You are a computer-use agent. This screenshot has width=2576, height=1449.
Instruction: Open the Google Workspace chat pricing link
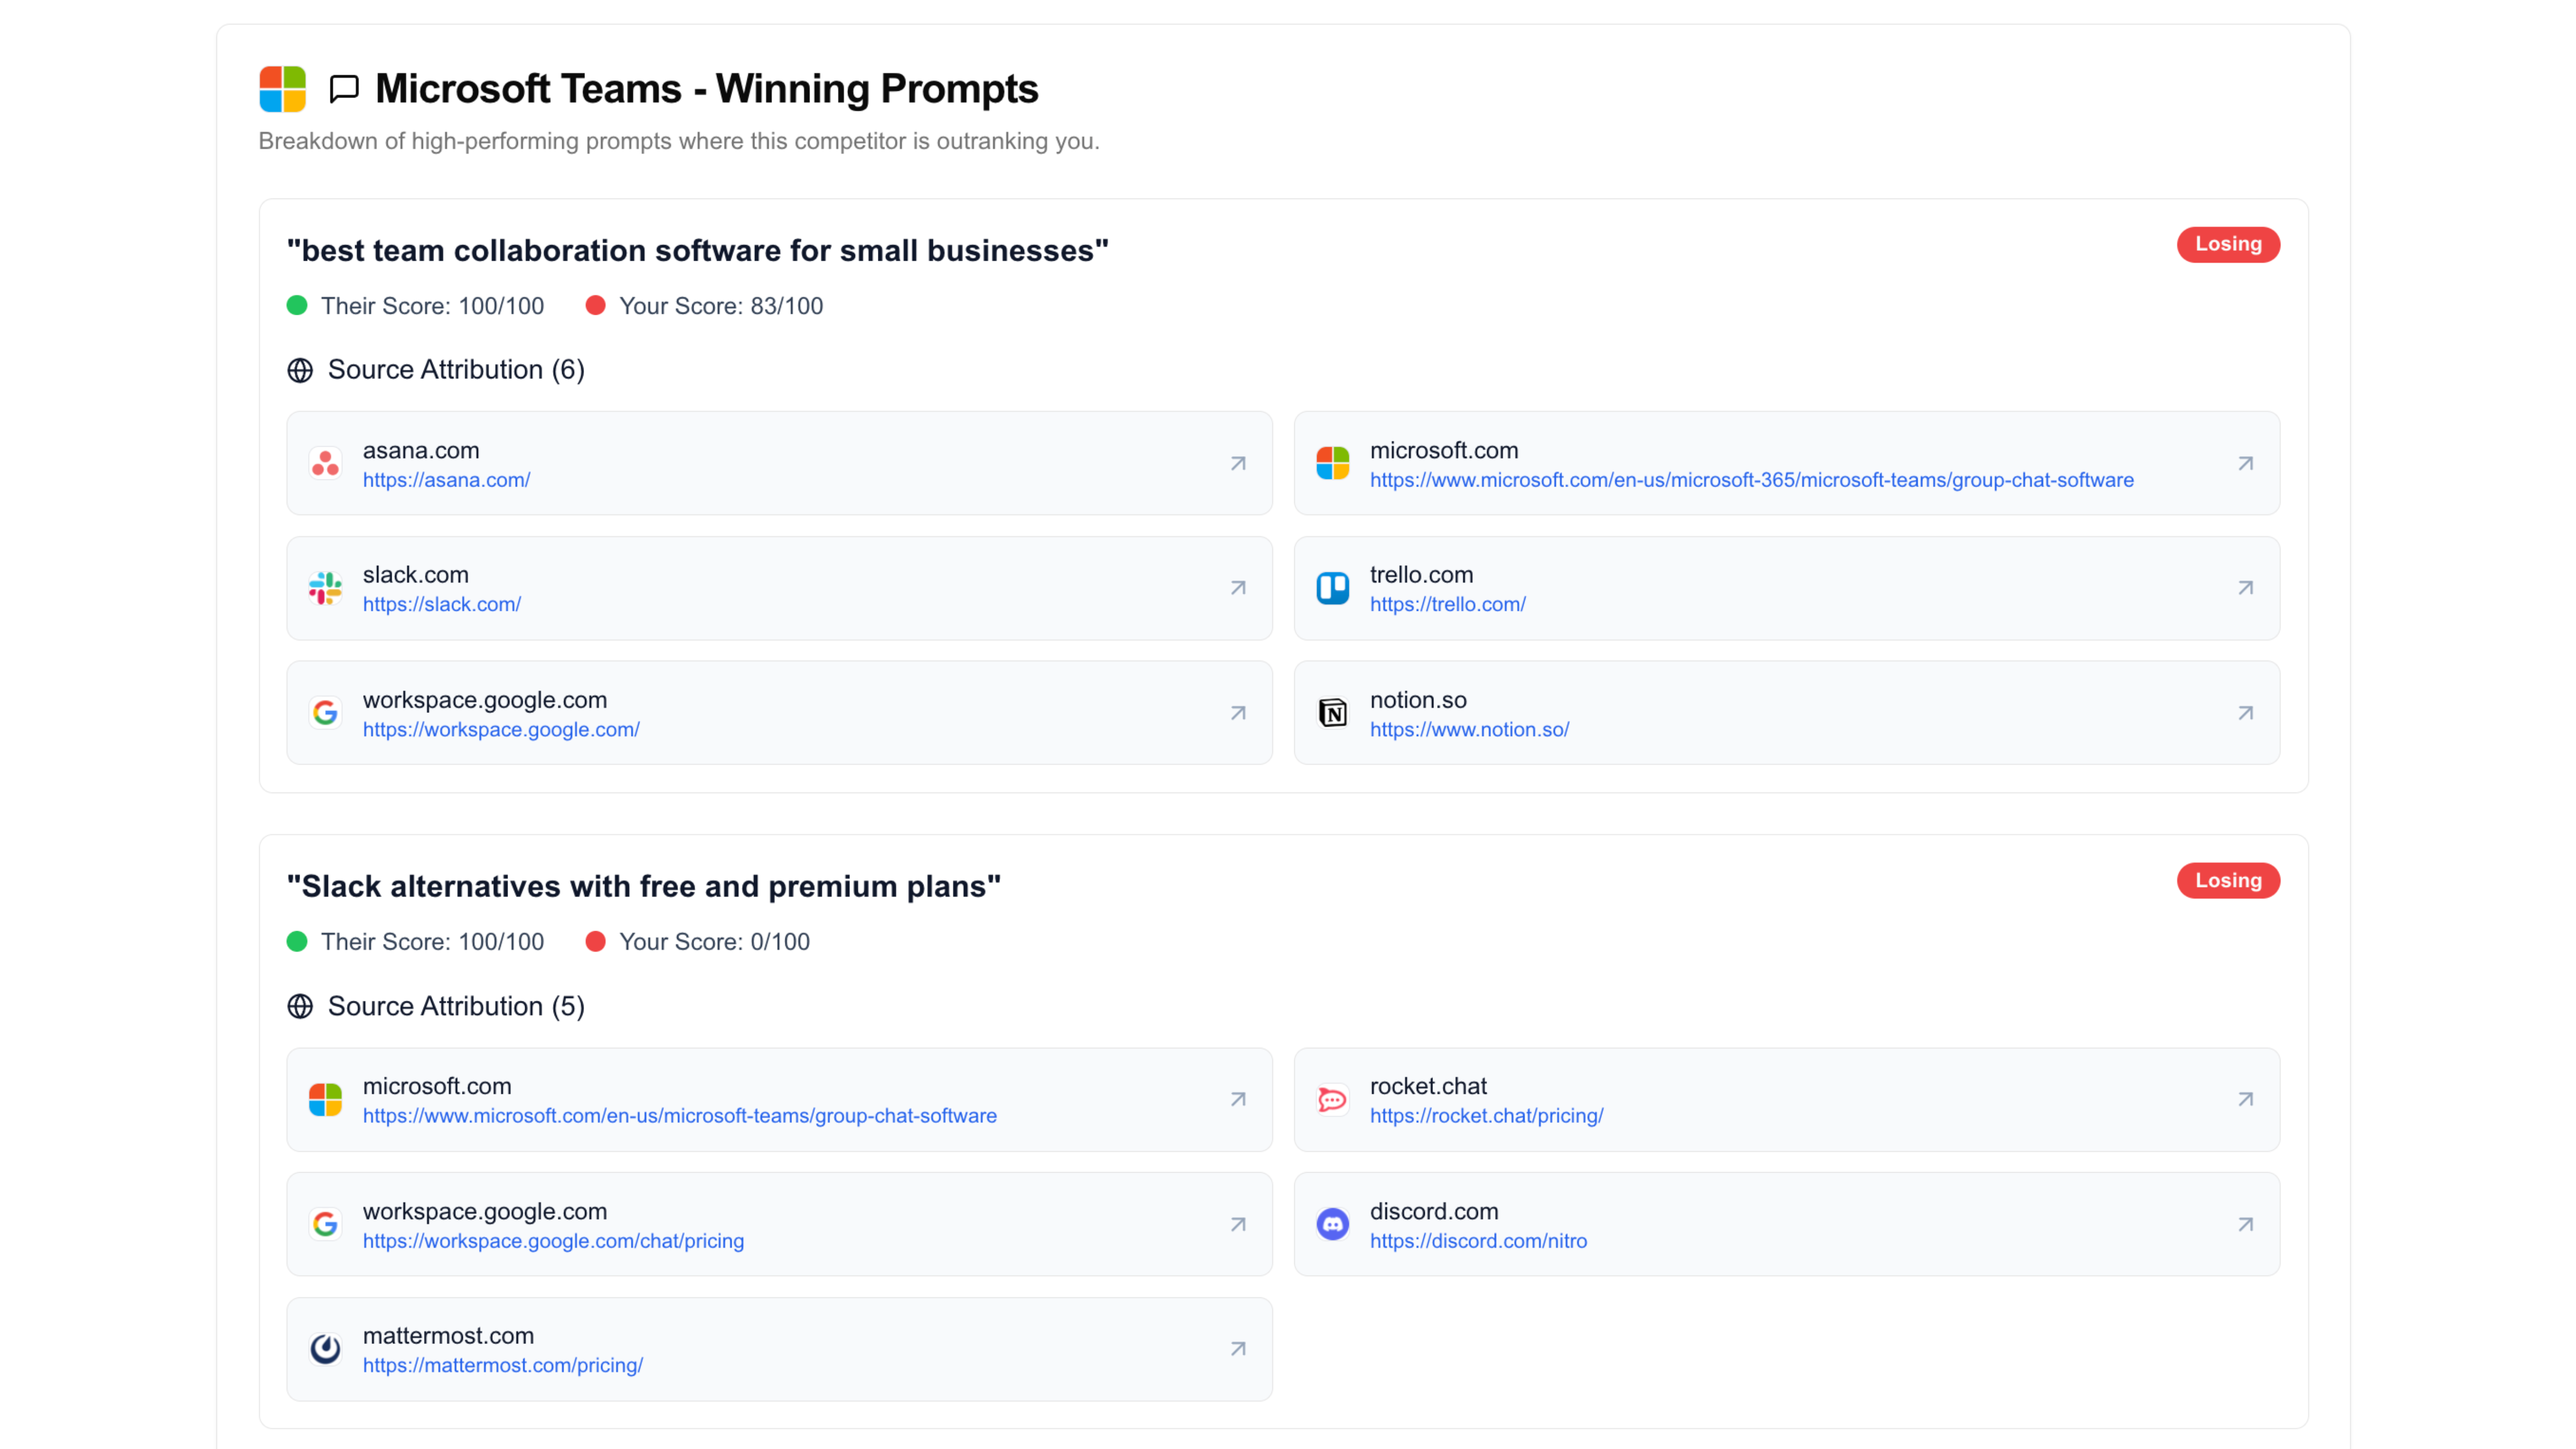553,1241
